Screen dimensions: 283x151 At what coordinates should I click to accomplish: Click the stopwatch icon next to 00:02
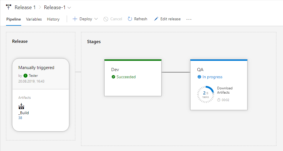pyautogui.click(x=219, y=100)
